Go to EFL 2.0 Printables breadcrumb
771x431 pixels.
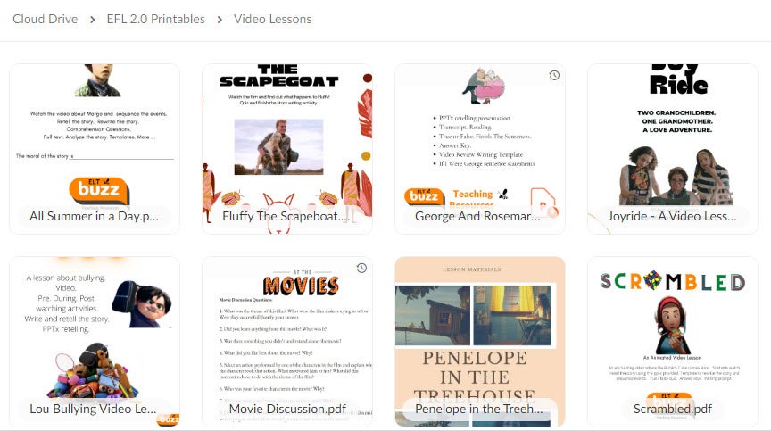point(156,19)
